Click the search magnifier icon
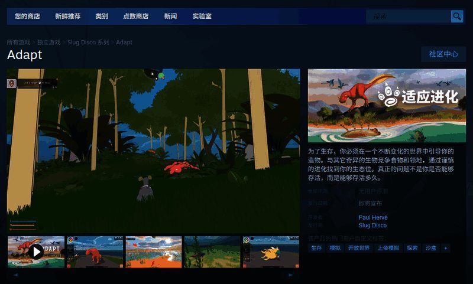Image resolution: width=473 pixels, height=284 pixels. coord(456,17)
